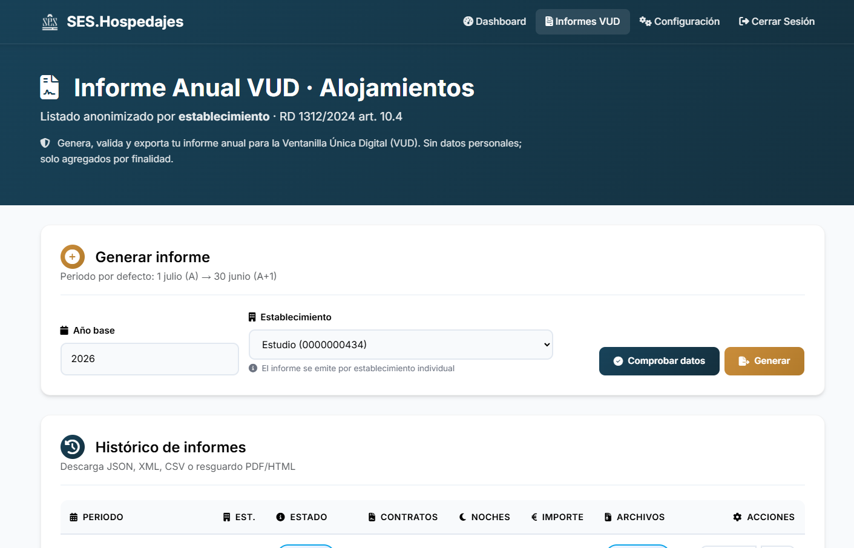
Task: Open the Dashboard menu item
Action: pyautogui.click(x=494, y=22)
